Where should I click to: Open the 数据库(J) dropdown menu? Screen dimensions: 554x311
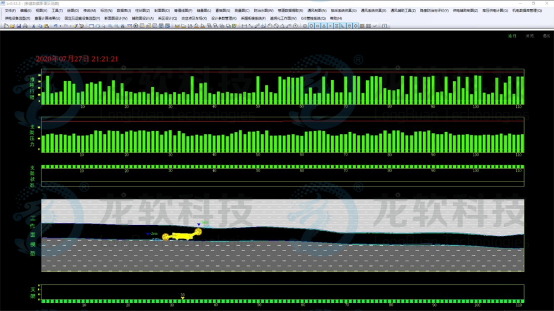tap(124, 11)
